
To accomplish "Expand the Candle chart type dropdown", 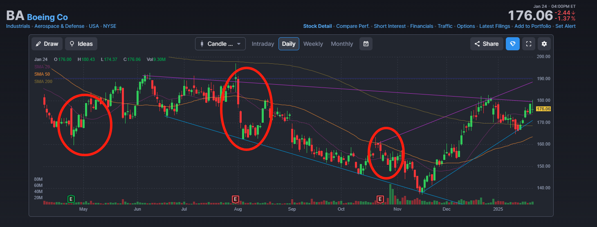I will tap(220, 44).
